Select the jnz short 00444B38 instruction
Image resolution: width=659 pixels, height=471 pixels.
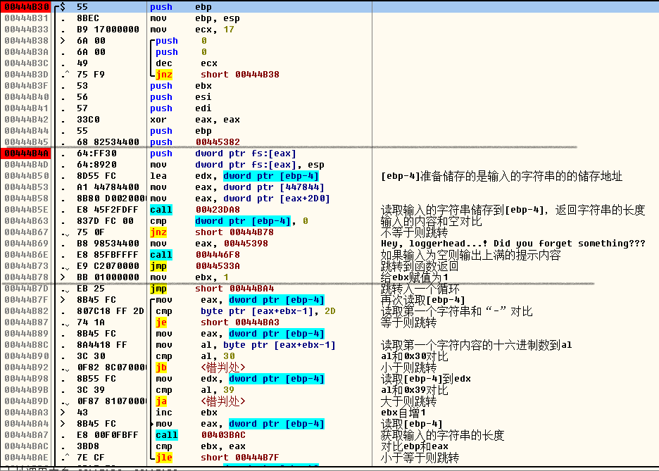tap(218, 75)
